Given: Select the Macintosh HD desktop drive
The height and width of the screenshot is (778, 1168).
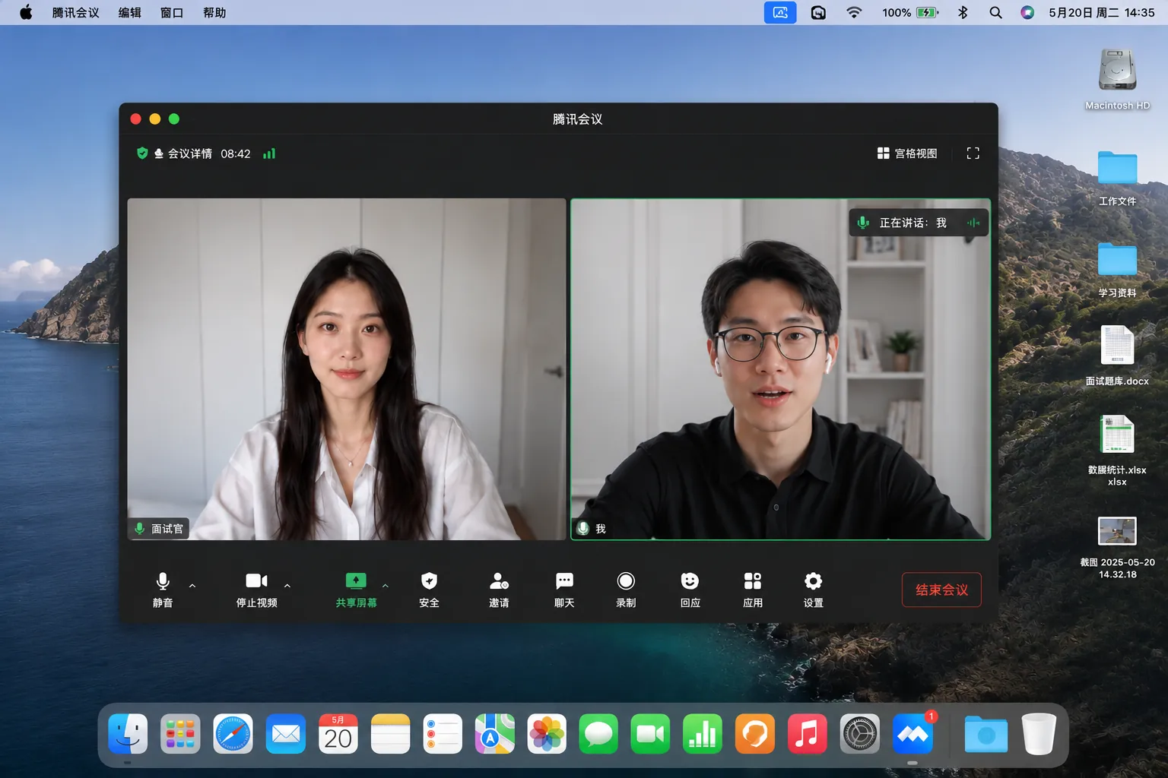Looking at the screenshot, I should click(x=1117, y=79).
